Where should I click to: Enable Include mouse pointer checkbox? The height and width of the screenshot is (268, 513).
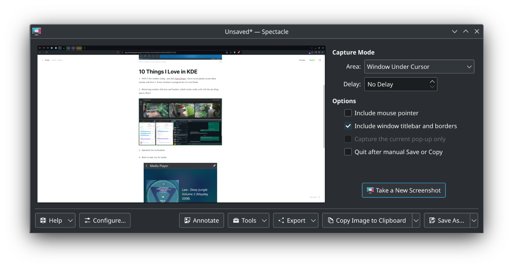348,113
